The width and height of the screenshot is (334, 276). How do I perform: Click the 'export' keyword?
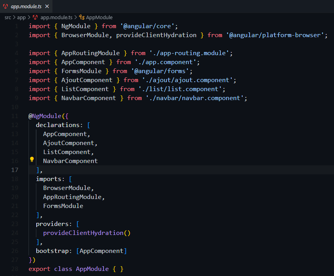pyautogui.click(x=39, y=269)
